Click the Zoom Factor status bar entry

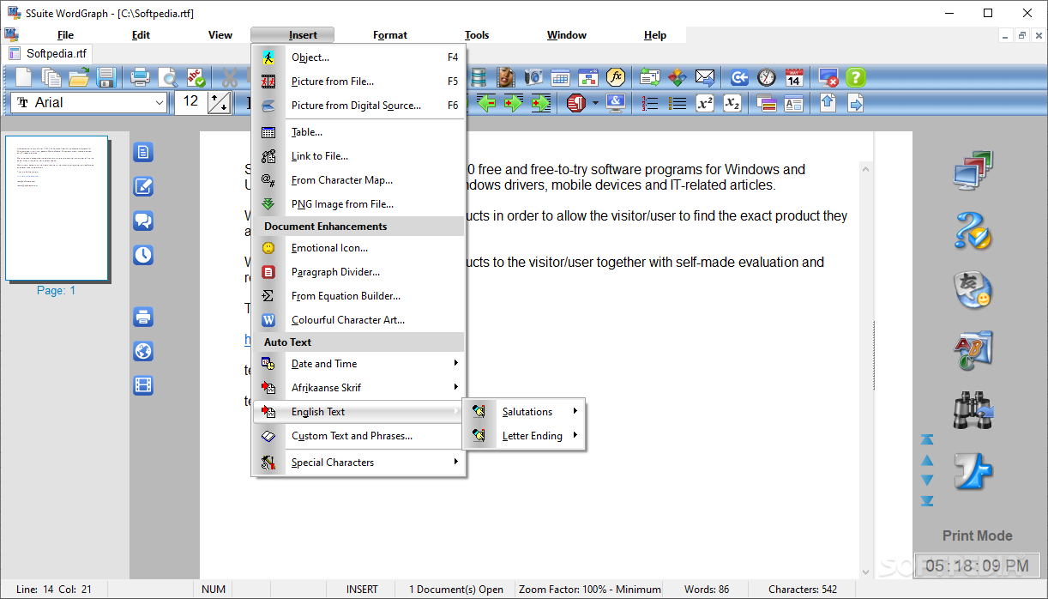(589, 590)
